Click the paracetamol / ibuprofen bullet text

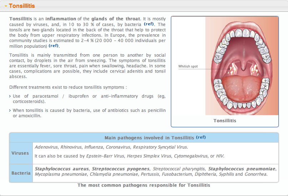[x=89, y=99]
